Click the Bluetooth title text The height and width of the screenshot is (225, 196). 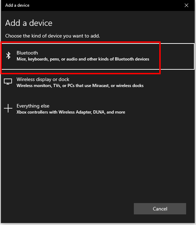coord(27,53)
